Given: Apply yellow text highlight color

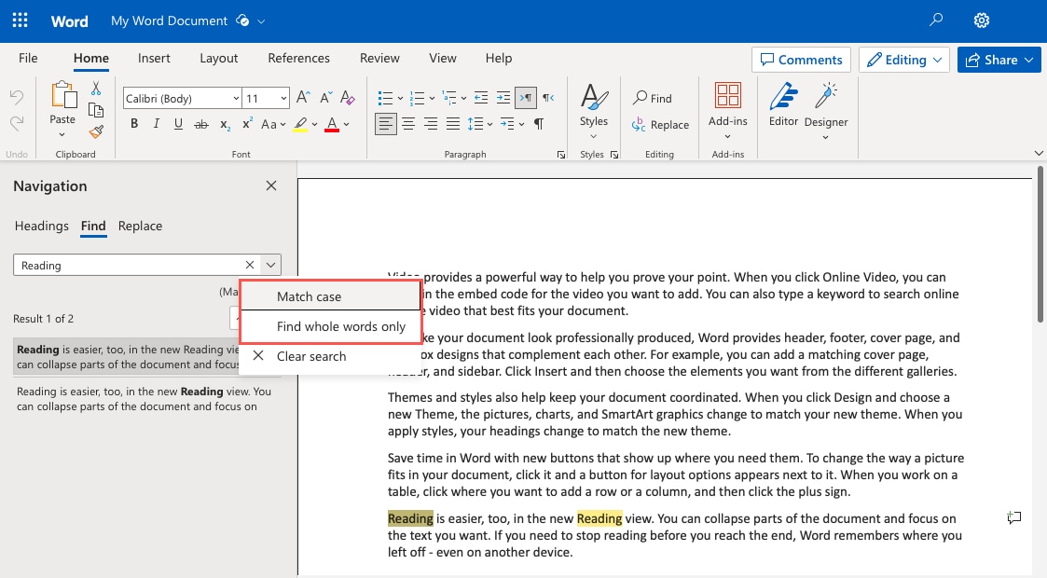Looking at the screenshot, I should [x=298, y=122].
